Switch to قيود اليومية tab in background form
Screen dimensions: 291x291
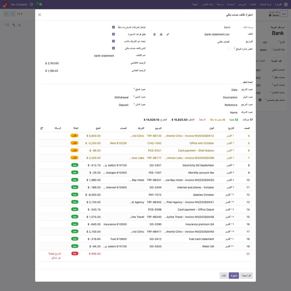[276, 61]
